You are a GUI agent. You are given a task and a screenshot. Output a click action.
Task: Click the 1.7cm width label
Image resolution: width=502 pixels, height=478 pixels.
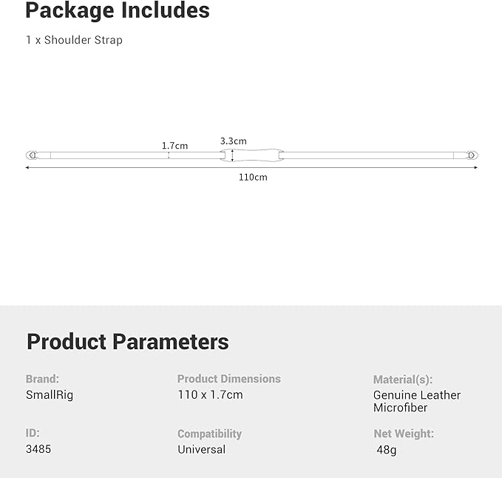coord(174,146)
